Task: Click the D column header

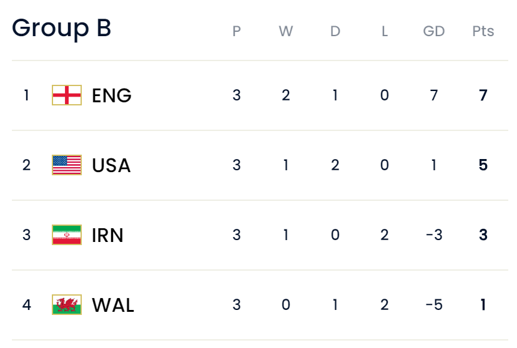Action: (x=335, y=31)
